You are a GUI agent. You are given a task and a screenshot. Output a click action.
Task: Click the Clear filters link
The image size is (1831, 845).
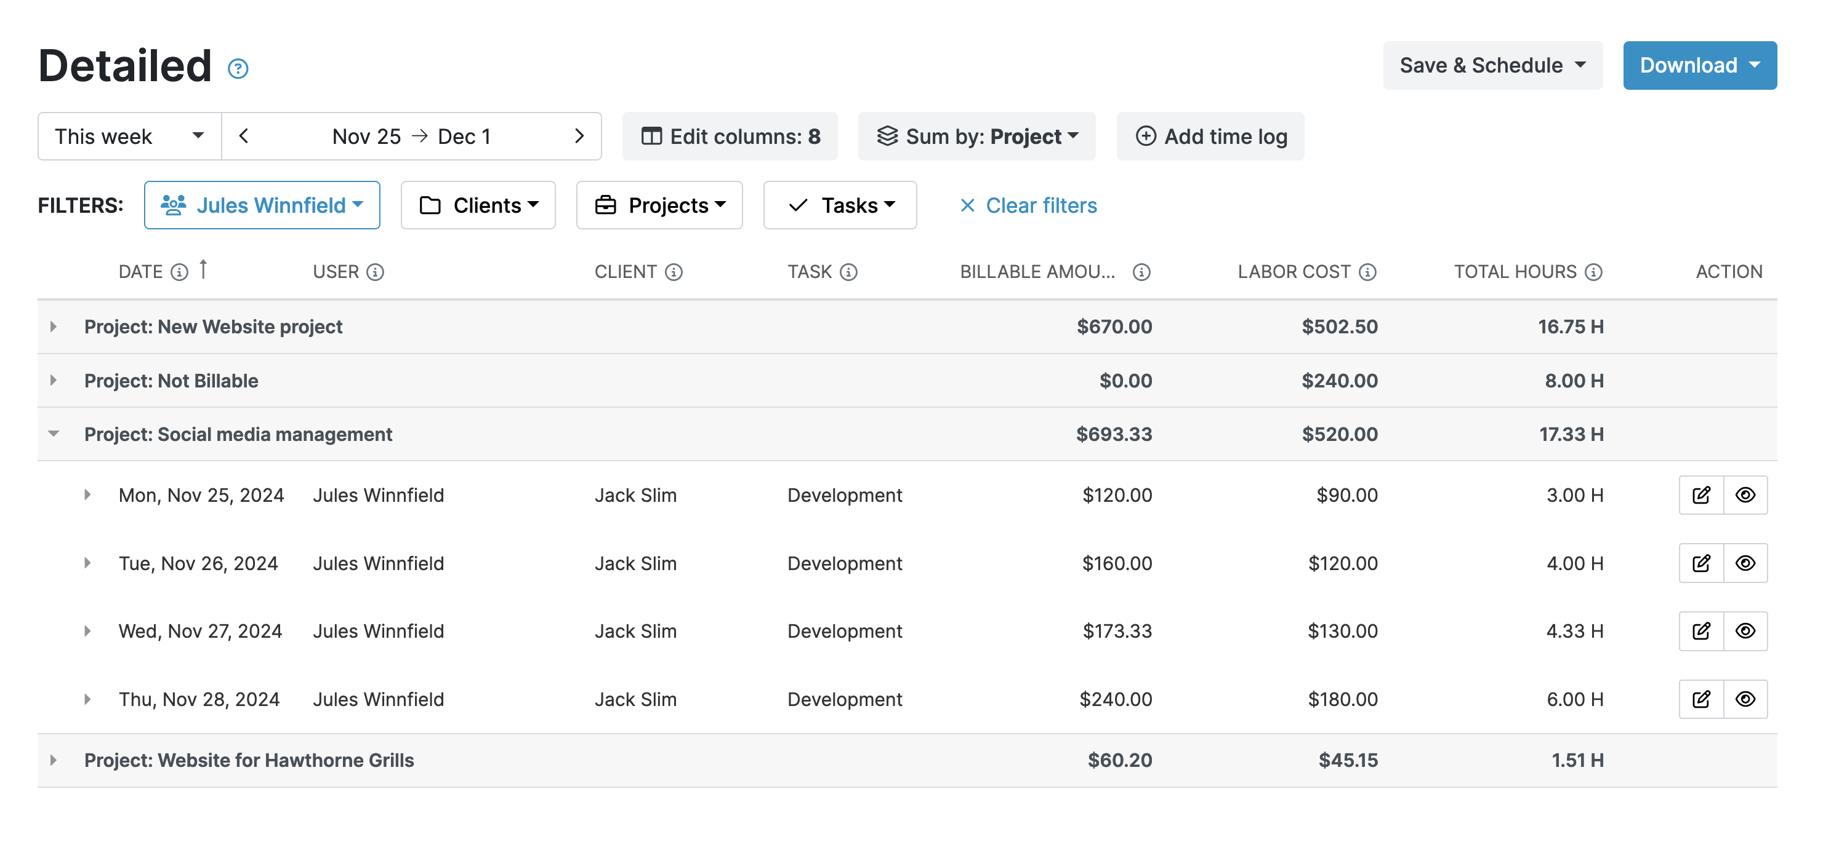(x=1039, y=205)
